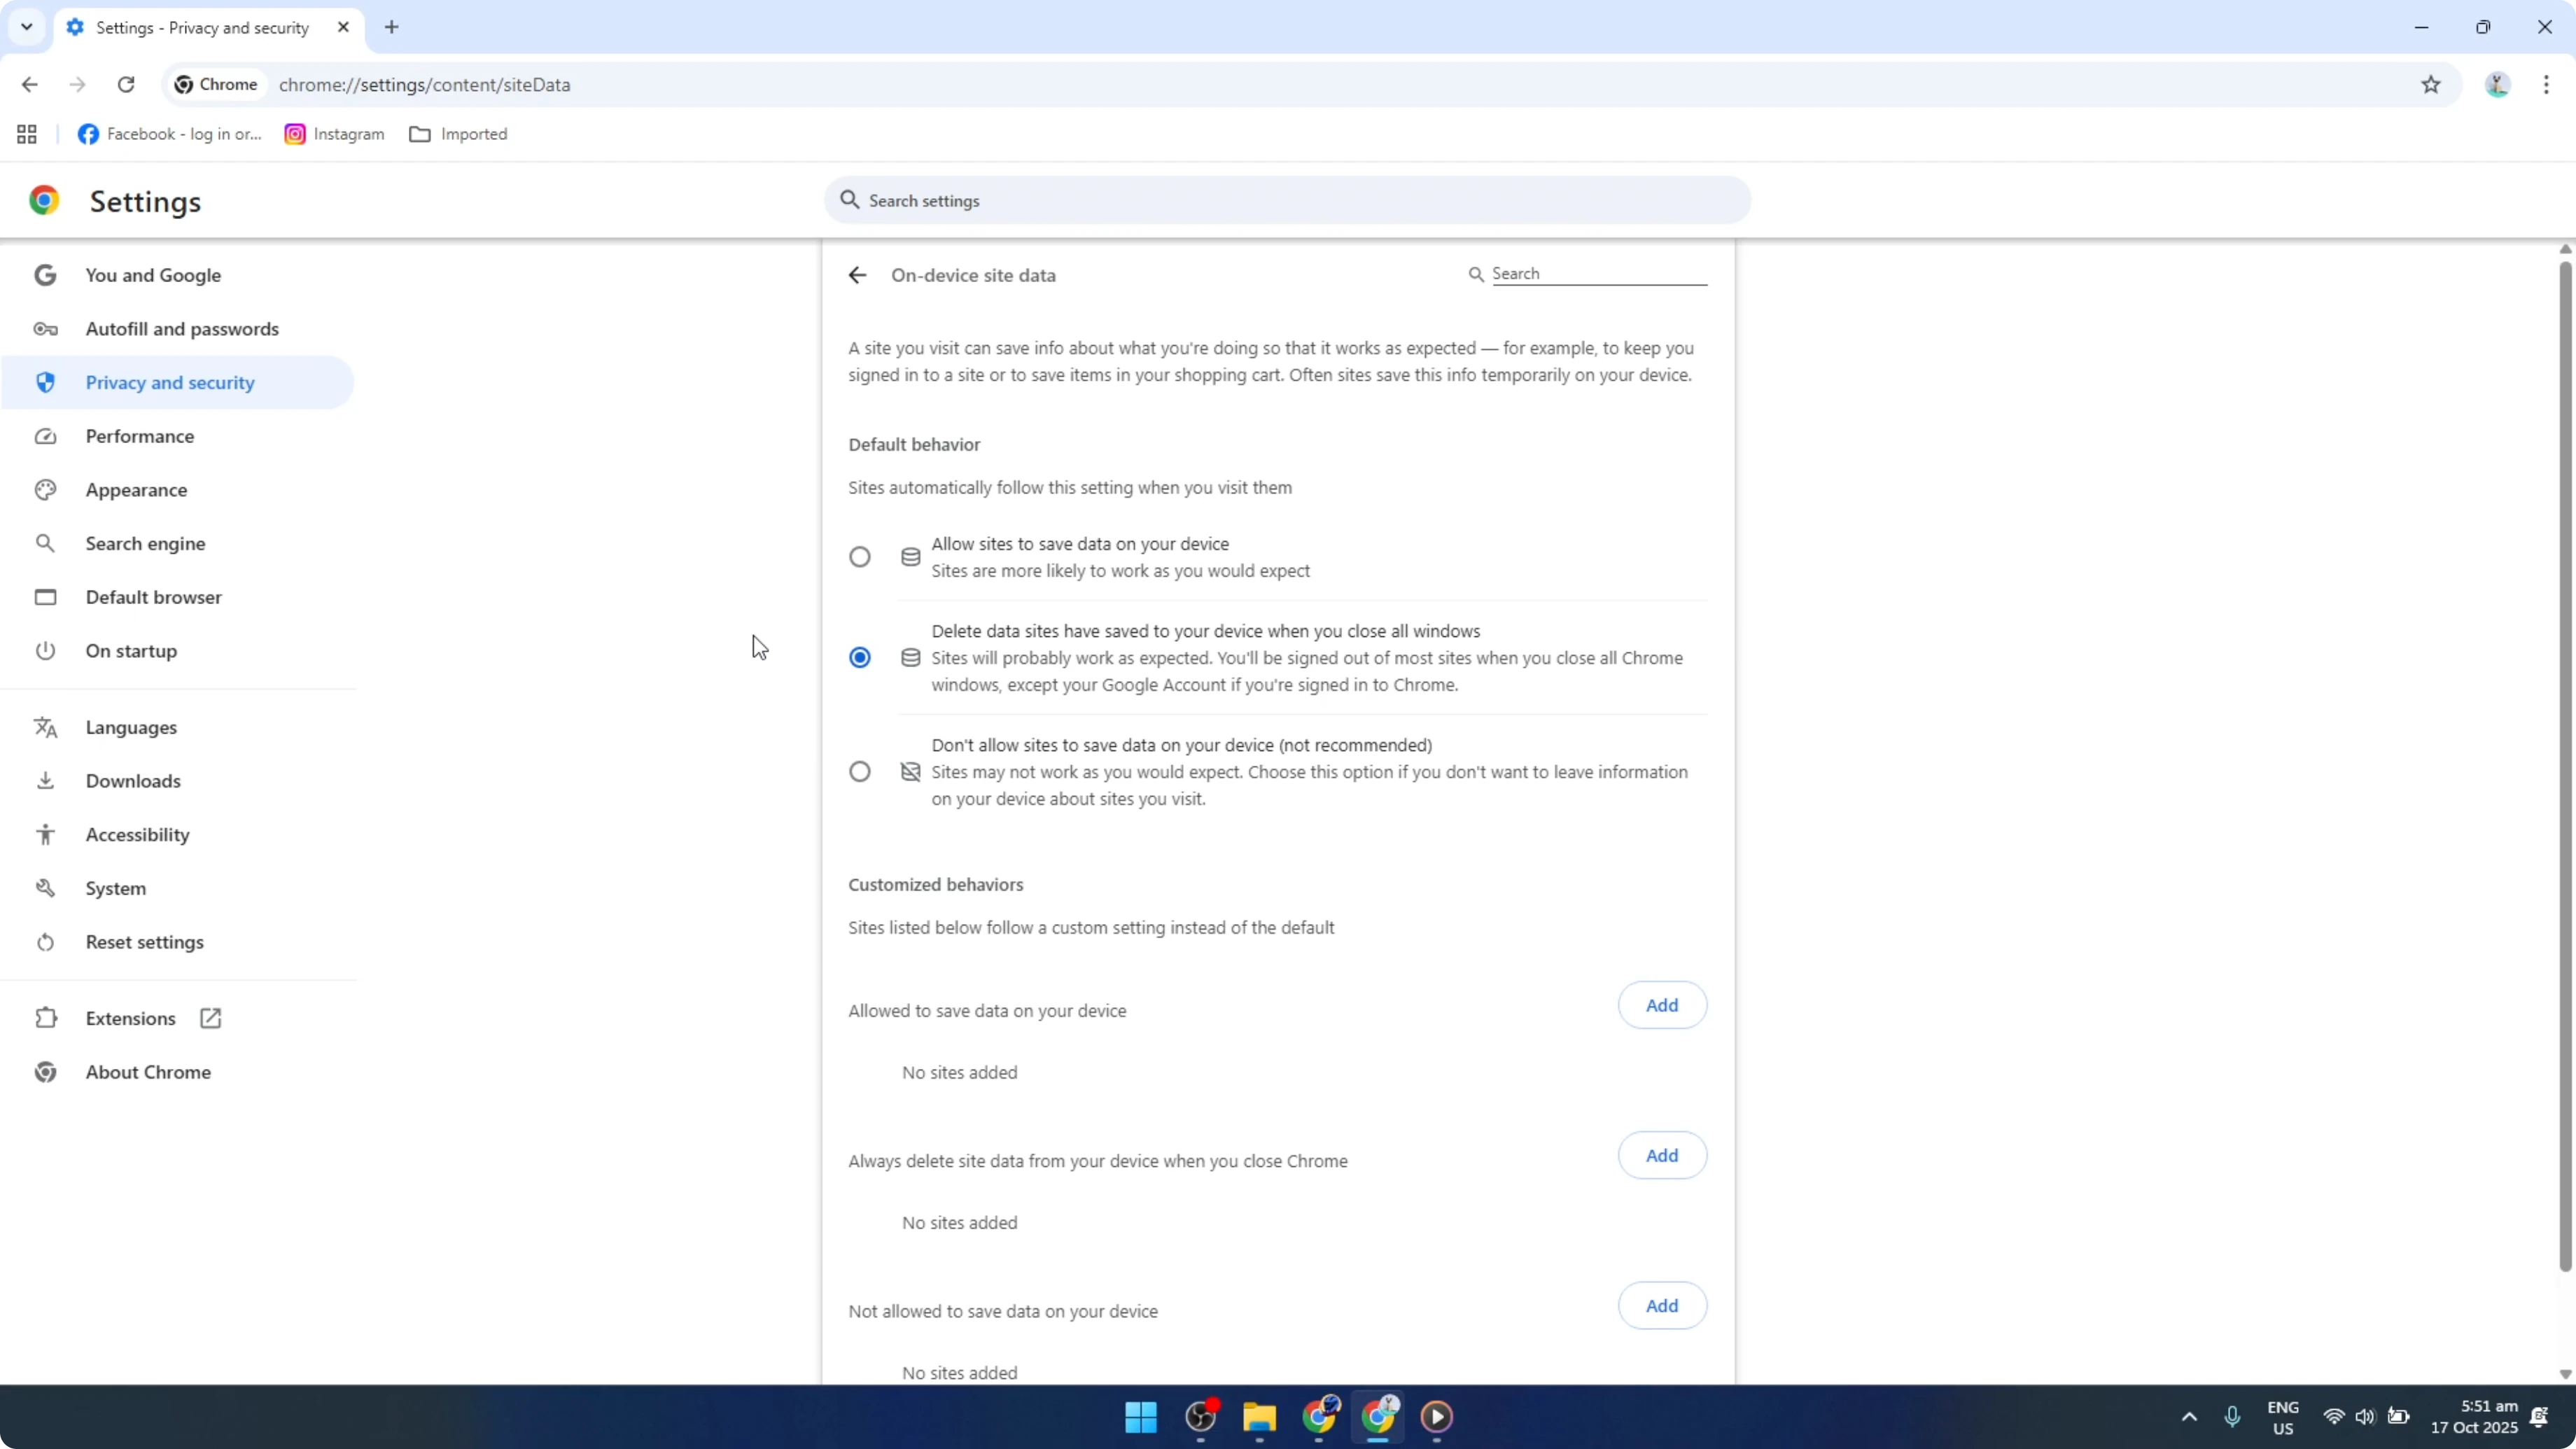Screen dimensions: 2576x1449
Task: Open the Chrome three-dot menu
Action: point(2548,84)
